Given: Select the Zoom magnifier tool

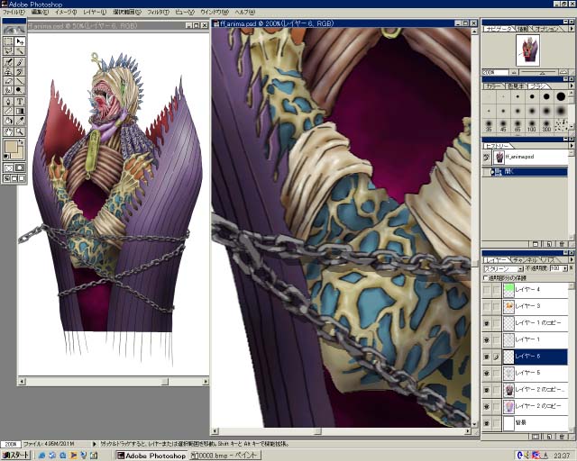Looking at the screenshot, I should click(x=20, y=131).
